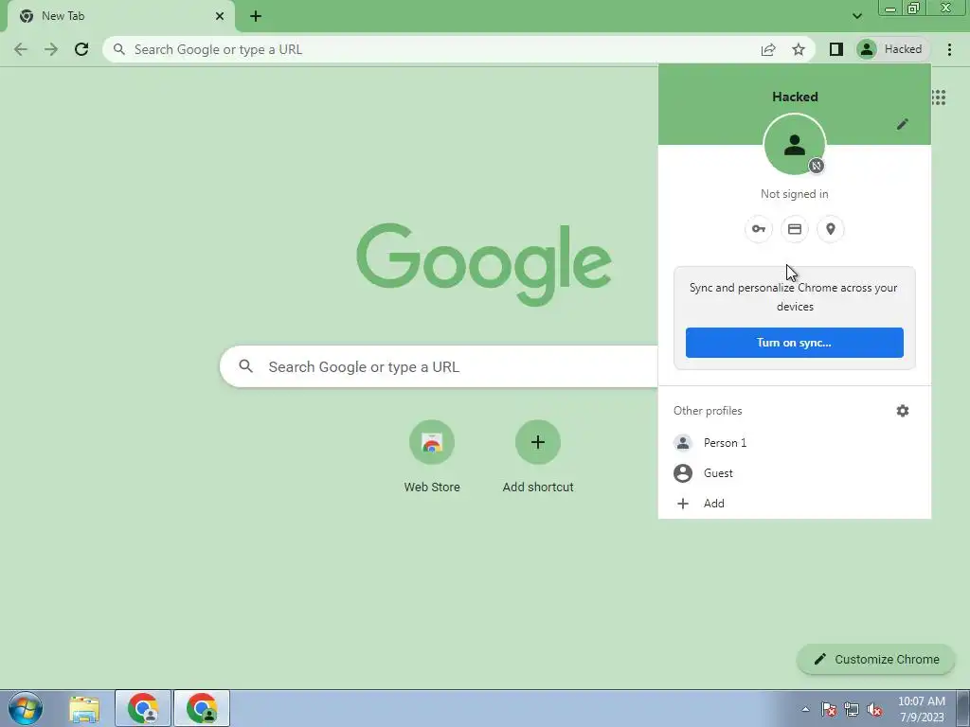Expand the tab search dropdown arrow
970x727 pixels.
coord(856,16)
